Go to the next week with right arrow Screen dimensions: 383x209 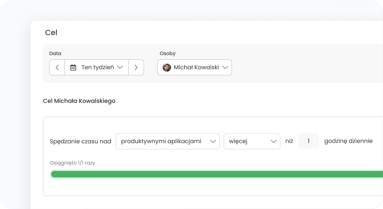pyautogui.click(x=136, y=67)
